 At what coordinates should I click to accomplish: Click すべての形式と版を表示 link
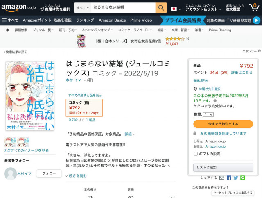point(85,95)
